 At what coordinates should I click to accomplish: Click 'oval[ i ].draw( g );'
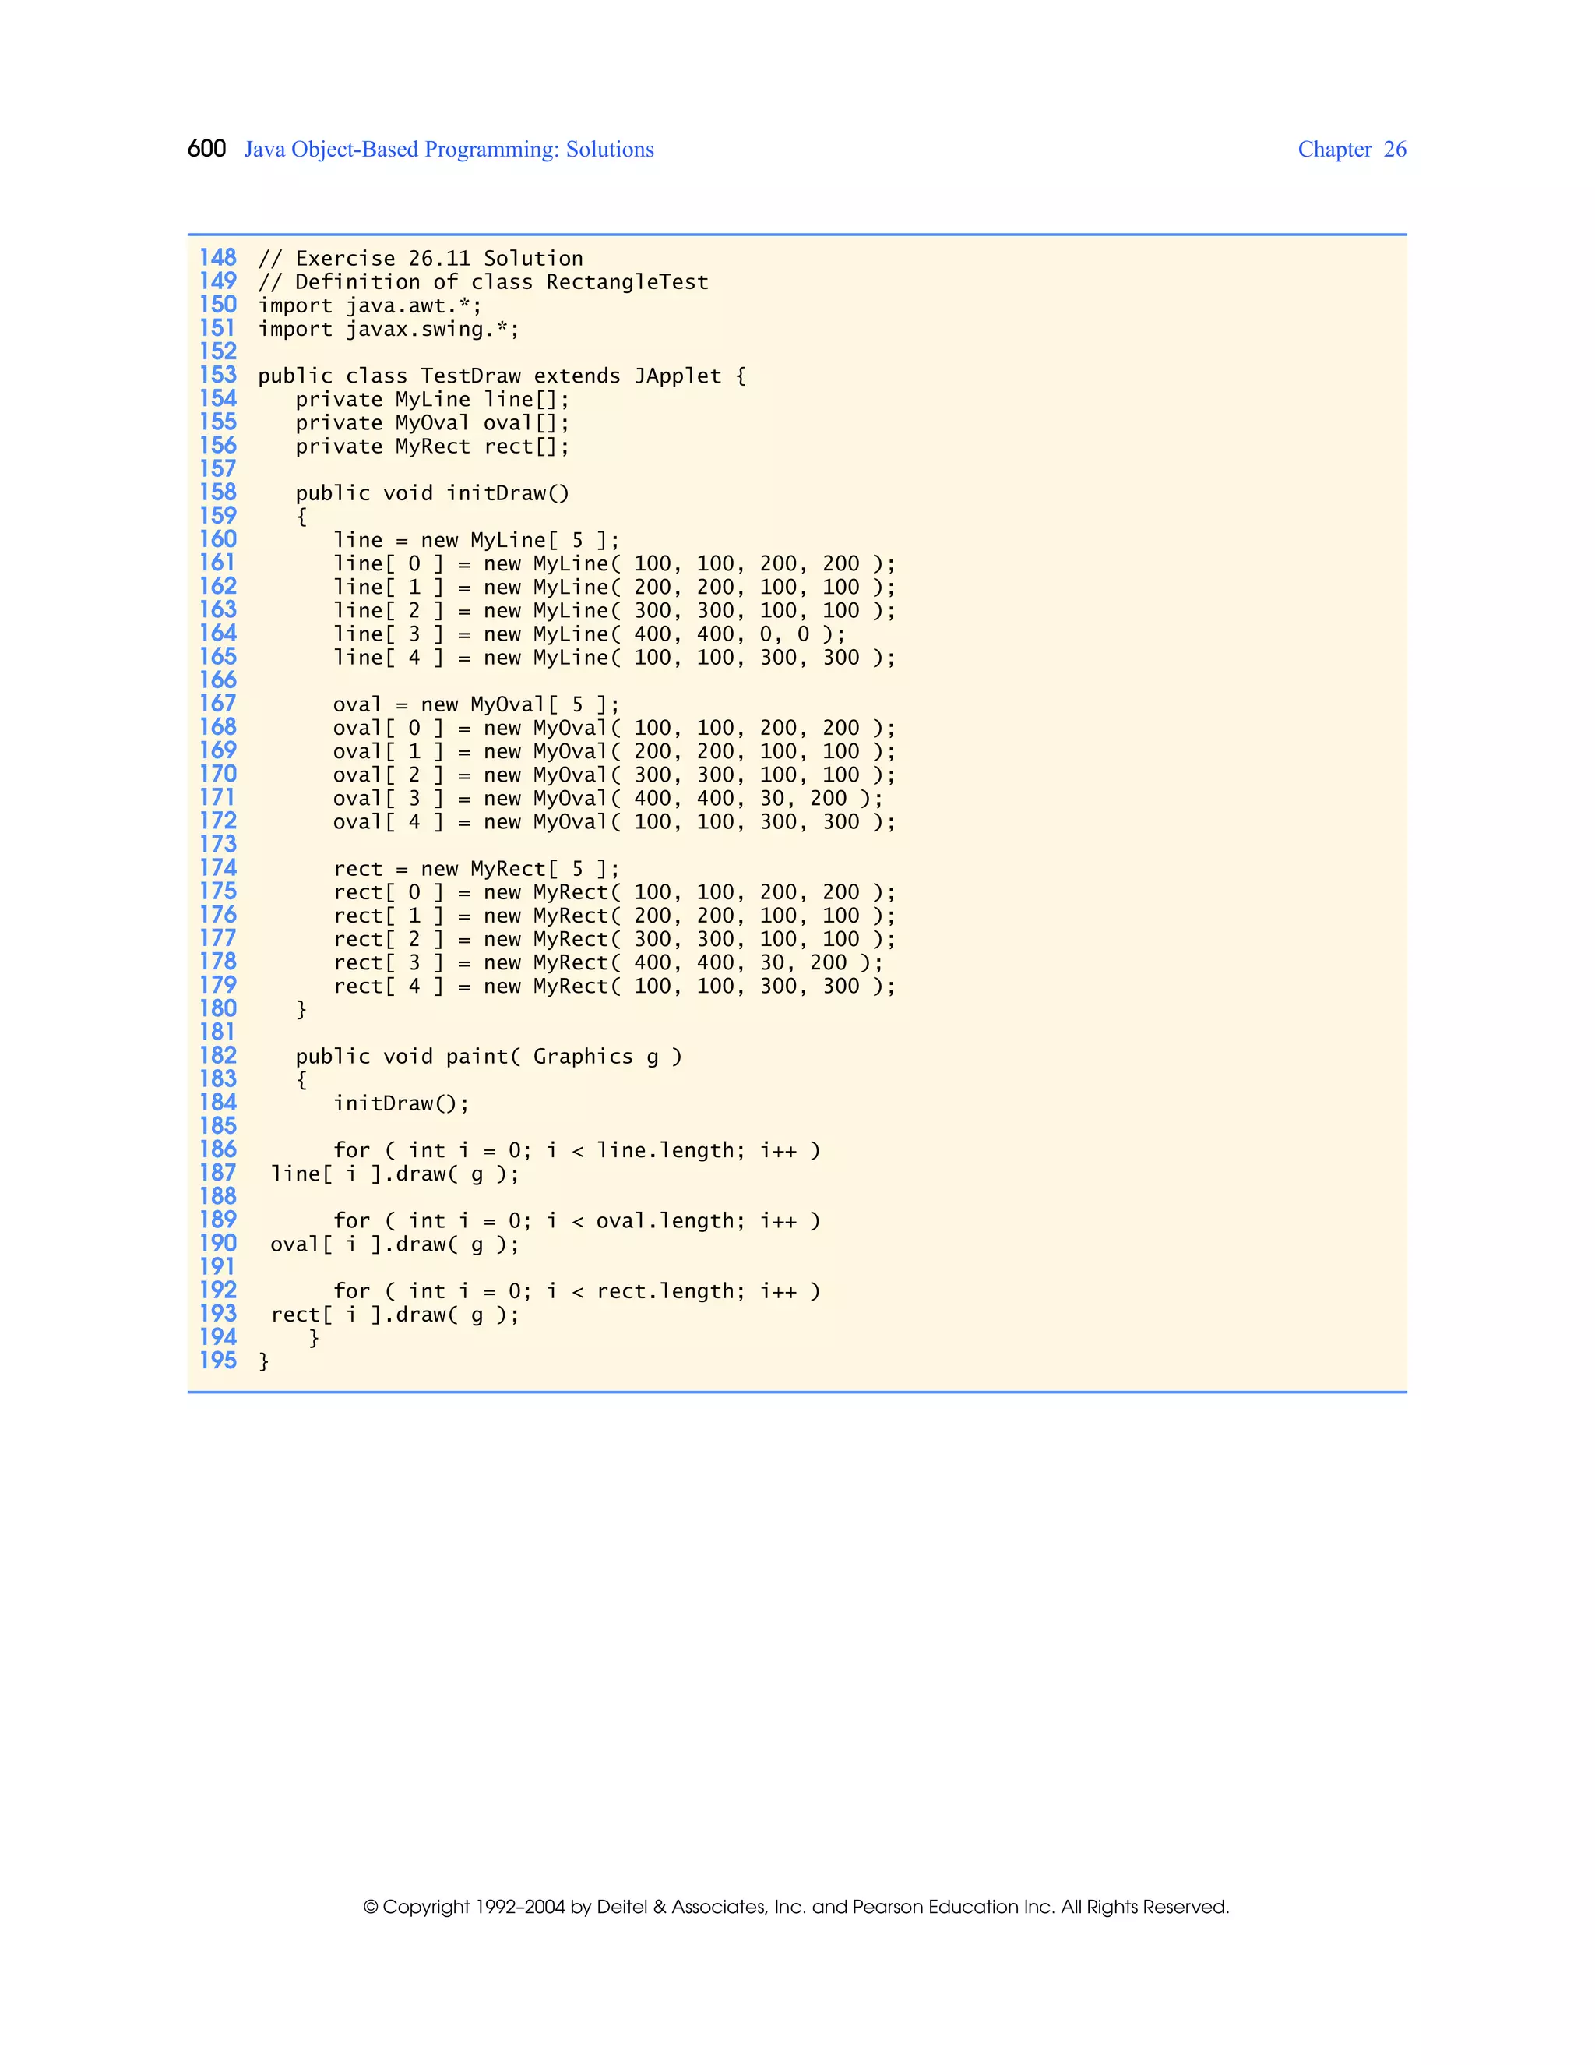[x=395, y=1245]
